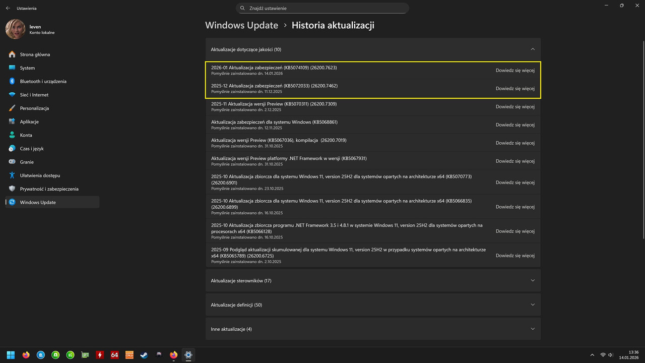Click the .NET Framework Preview (KB5067931) entry
The image size is (645, 363).
[x=373, y=161]
